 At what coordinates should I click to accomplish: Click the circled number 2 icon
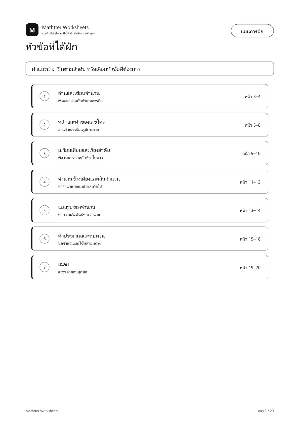pos(45,125)
